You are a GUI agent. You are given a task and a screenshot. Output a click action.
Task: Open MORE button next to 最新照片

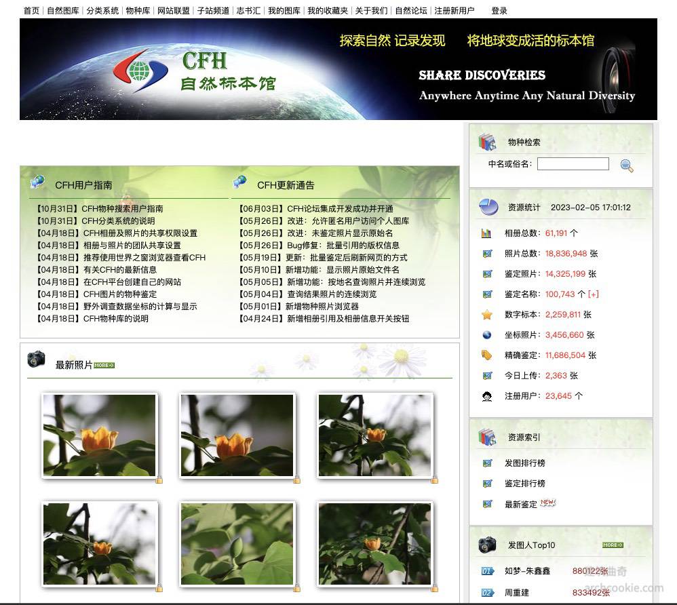[x=104, y=366]
